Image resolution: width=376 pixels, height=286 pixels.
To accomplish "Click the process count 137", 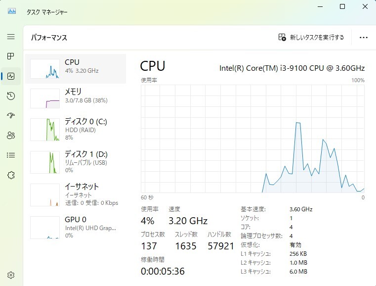I will [x=149, y=246].
